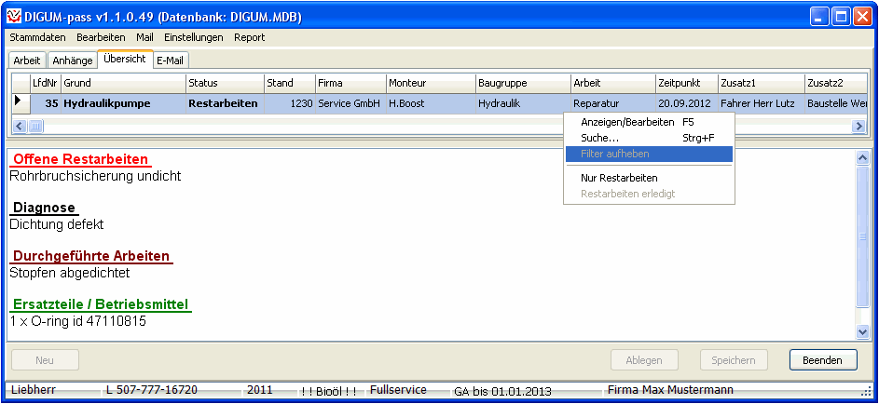
Task: Click the row indicator arrow in the table
Action: 18,101
